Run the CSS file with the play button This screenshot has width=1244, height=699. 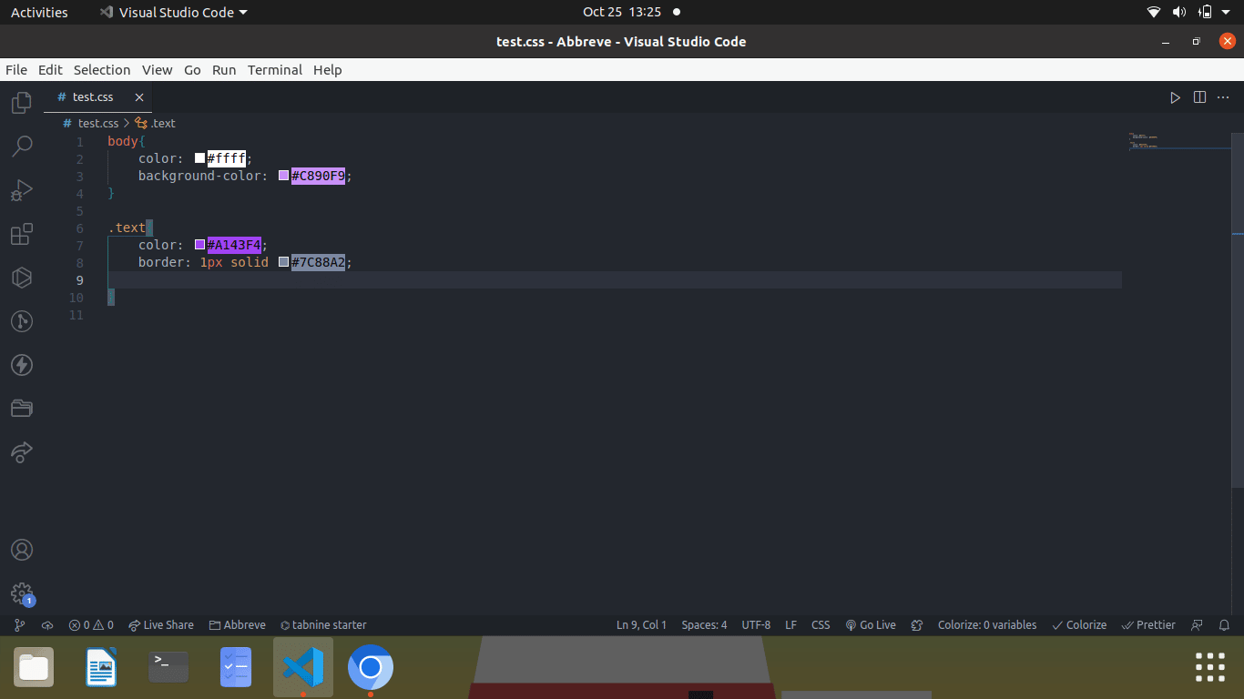pyautogui.click(x=1175, y=97)
